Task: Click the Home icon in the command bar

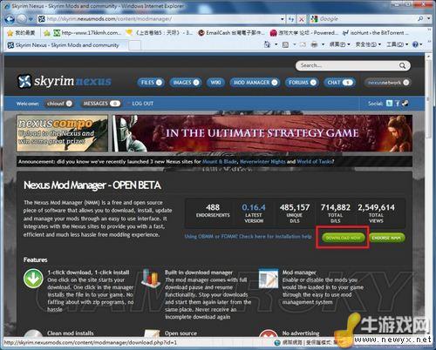Action: (x=267, y=44)
